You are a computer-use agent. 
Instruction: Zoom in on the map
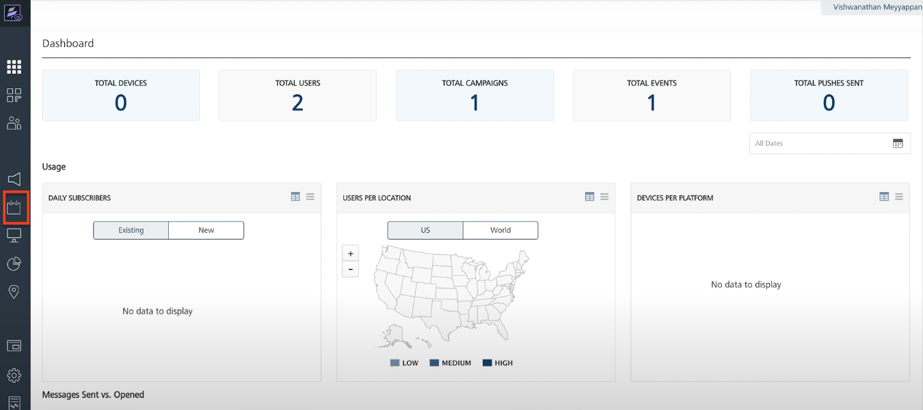351,254
